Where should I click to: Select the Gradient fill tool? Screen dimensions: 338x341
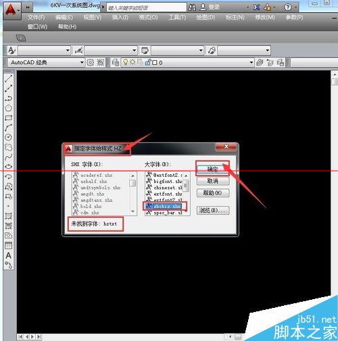[8, 226]
